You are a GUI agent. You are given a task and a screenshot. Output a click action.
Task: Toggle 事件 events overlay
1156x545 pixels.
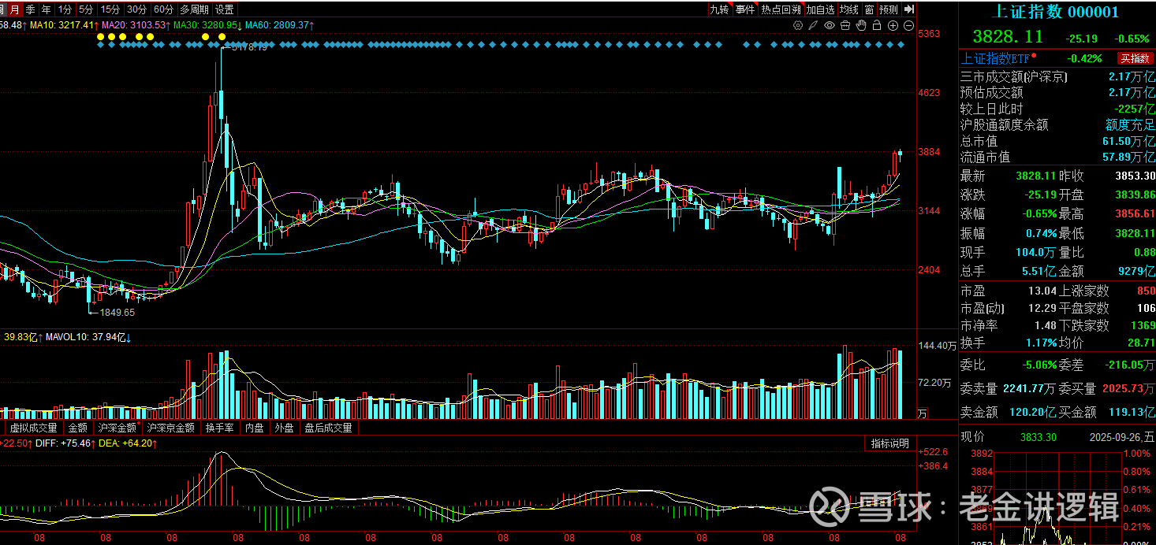745,9
